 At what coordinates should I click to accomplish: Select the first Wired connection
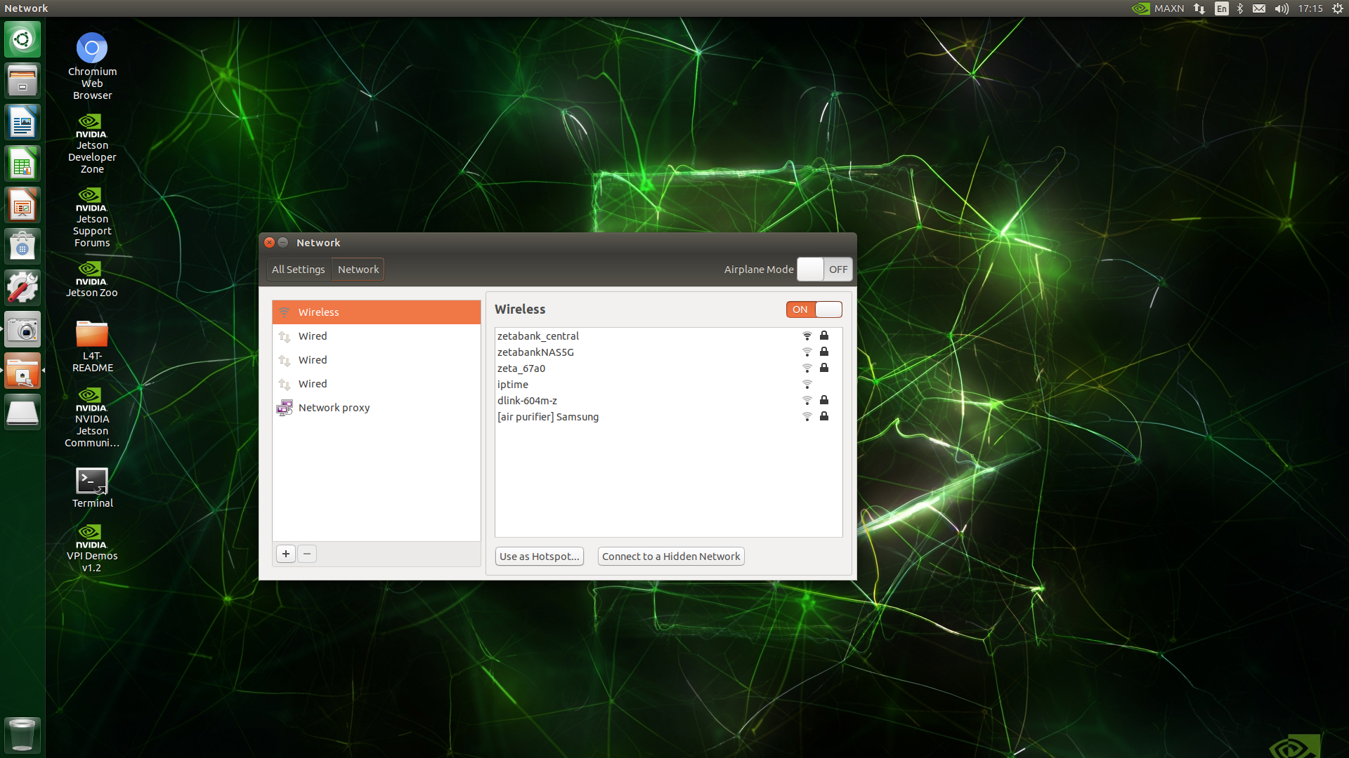377,336
